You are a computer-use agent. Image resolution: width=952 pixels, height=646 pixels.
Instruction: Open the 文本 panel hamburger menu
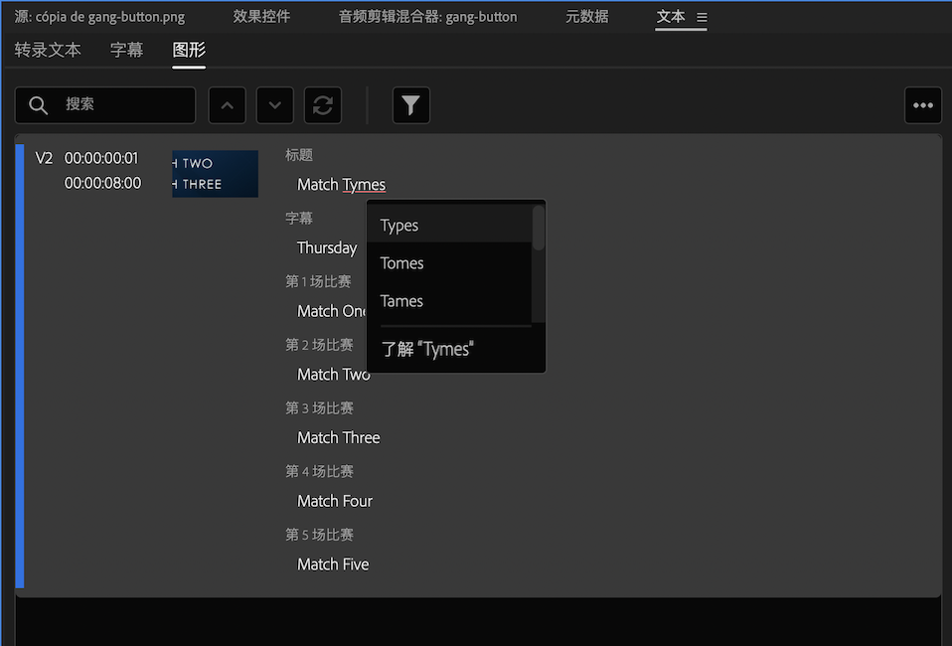702,18
